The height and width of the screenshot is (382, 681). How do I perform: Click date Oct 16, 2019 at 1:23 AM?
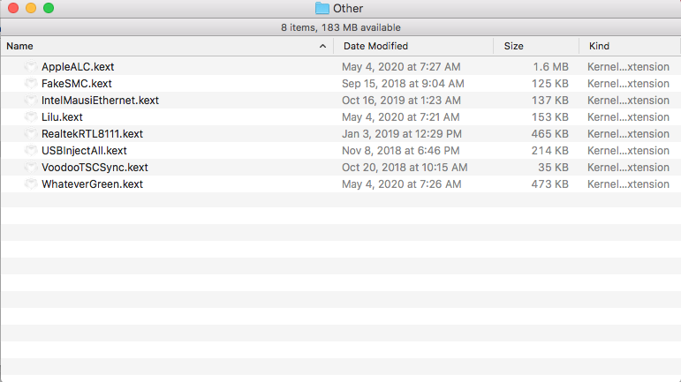point(401,101)
